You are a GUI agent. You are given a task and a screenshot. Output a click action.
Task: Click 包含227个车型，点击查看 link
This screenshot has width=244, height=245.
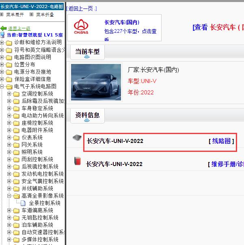pos(130,35)
